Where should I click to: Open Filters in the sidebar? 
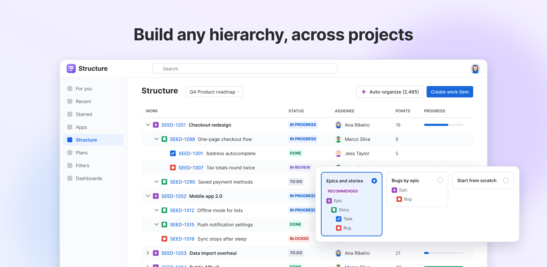tap(93, 166)
